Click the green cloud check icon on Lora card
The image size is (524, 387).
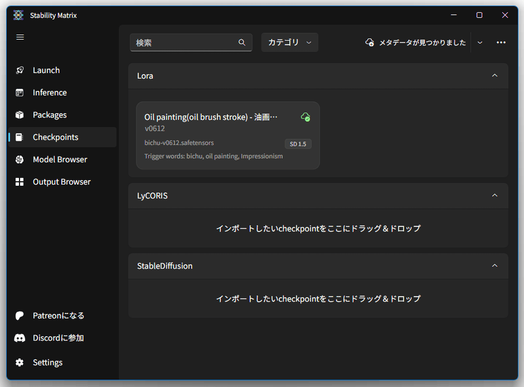[x=306, y=117]
